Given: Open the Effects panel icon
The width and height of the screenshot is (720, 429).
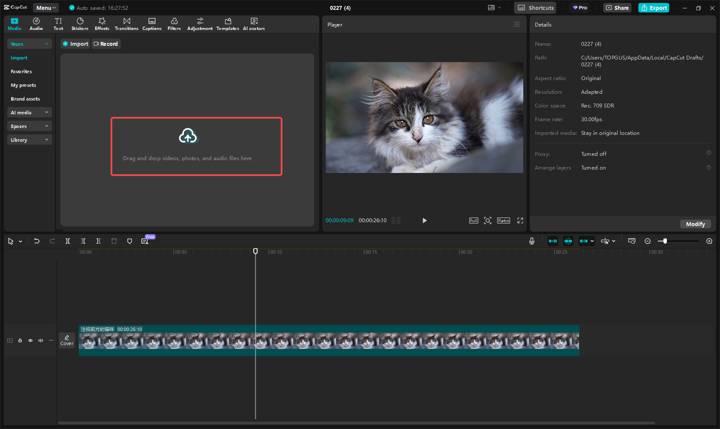Looking at the screenshot, I should click(102, 24).
